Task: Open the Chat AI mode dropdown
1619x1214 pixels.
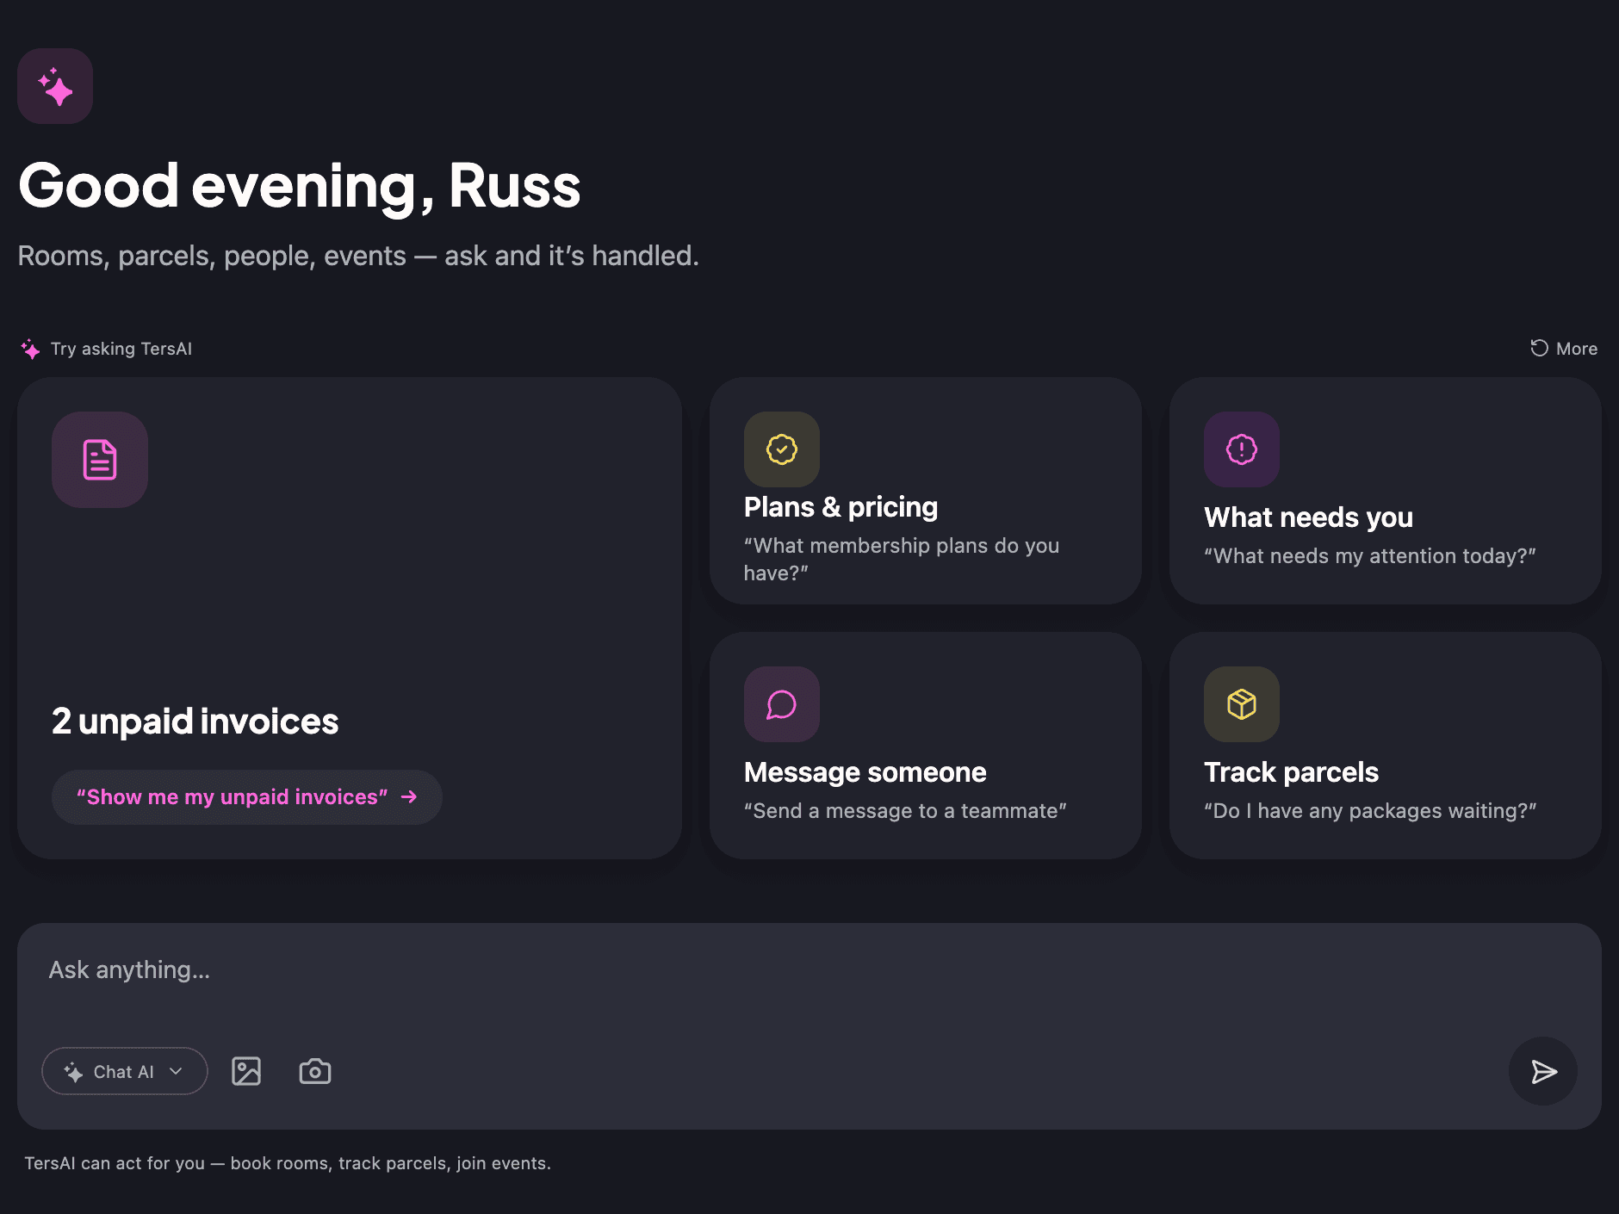Action: coord(125,1071)
